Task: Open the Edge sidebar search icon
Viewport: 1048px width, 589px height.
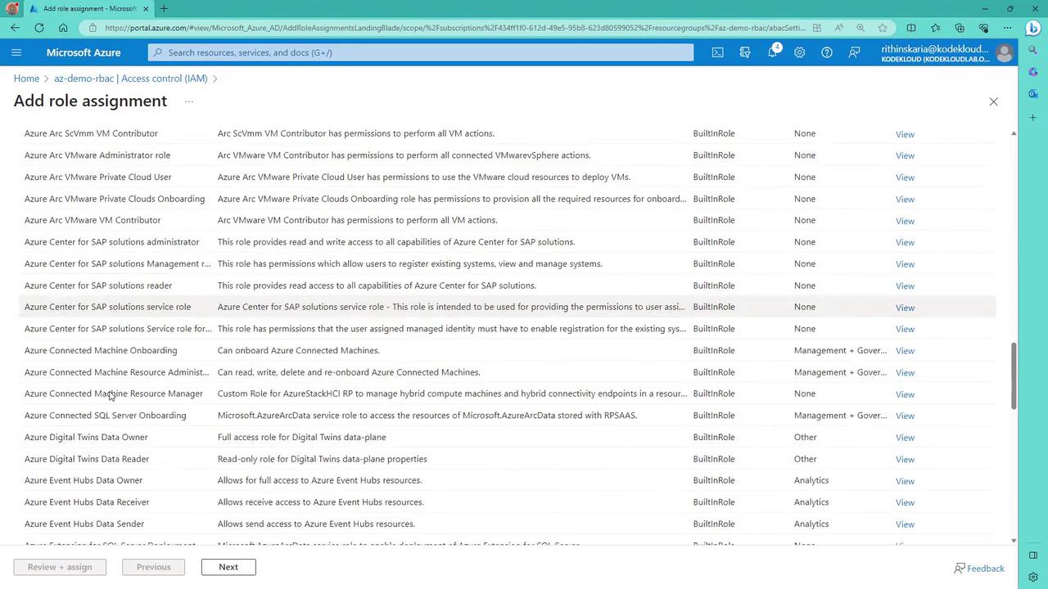Action: [1033, 51]
